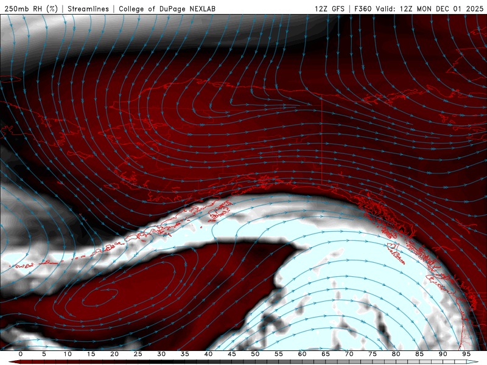Click the "35" color scale label
487x365 pixels.
tap(185, 354)
